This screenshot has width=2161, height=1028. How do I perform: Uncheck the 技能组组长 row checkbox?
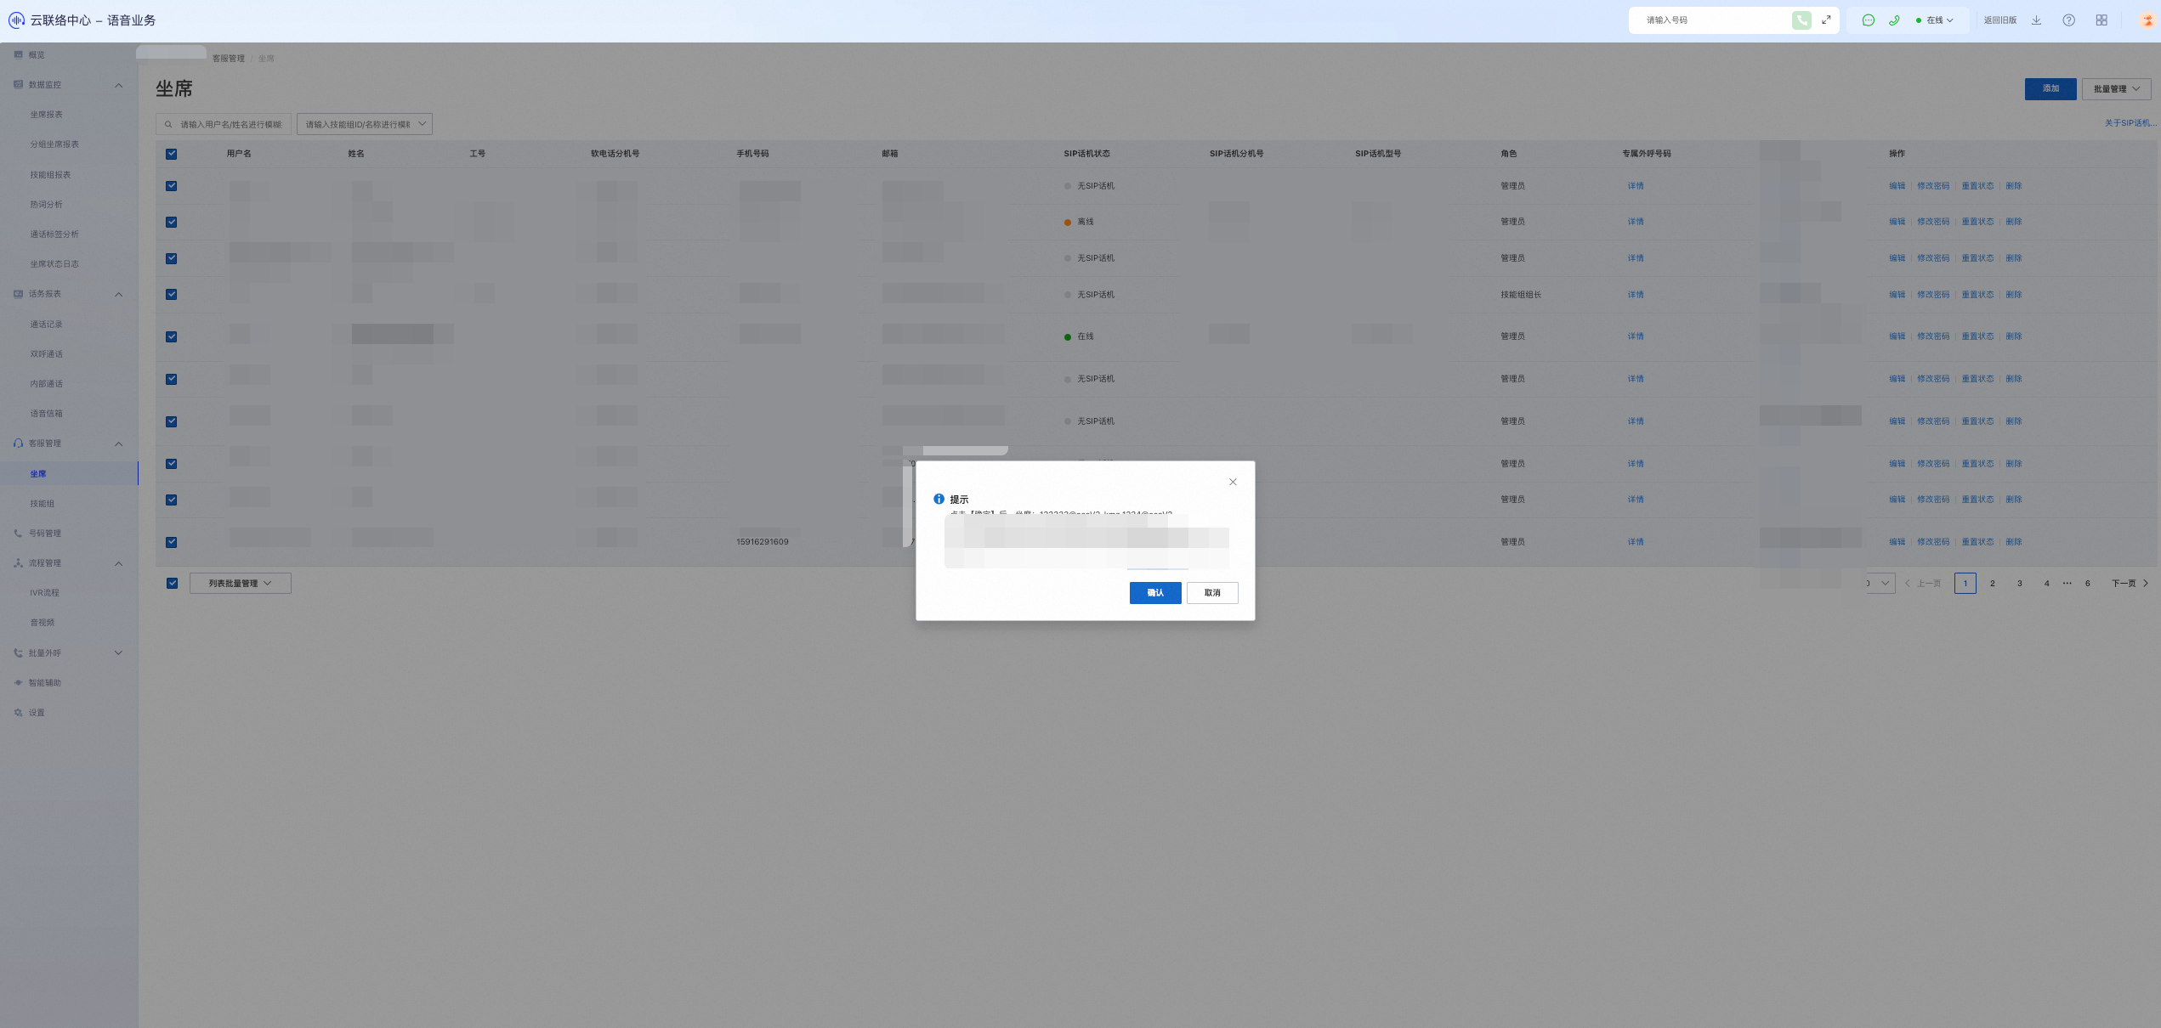point(172,295)
